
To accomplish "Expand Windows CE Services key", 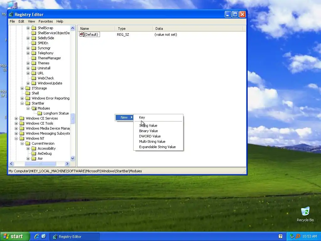I will tap(16, 118).
